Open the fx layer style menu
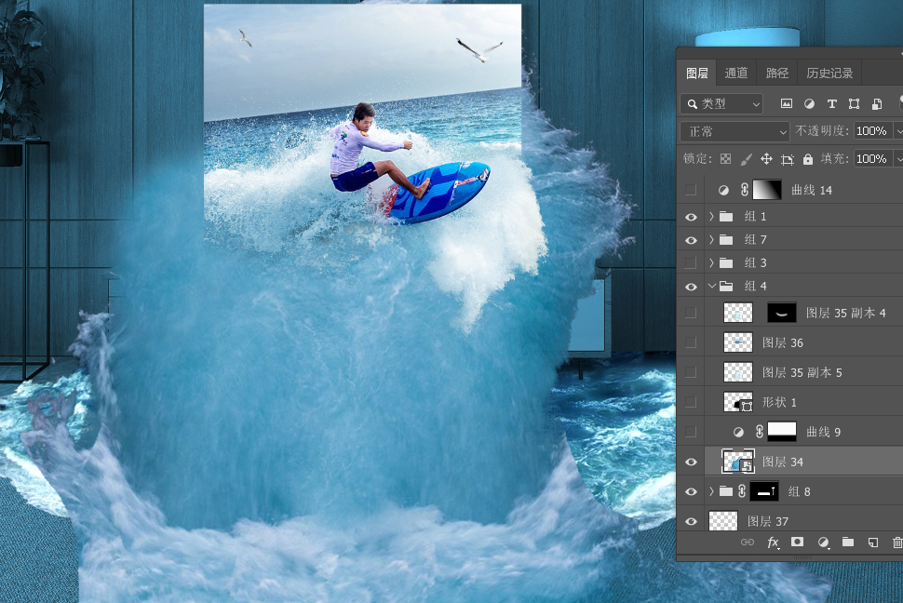 click(x=773, y=543)
